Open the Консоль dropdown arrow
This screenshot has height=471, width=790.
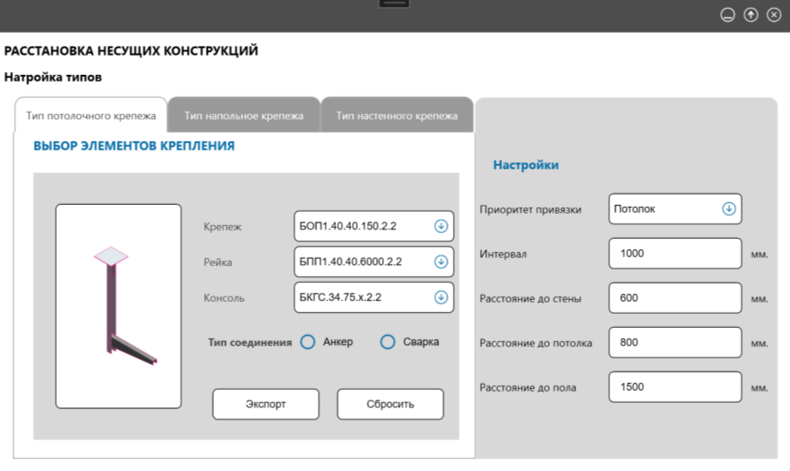click(x=441, y=297)
